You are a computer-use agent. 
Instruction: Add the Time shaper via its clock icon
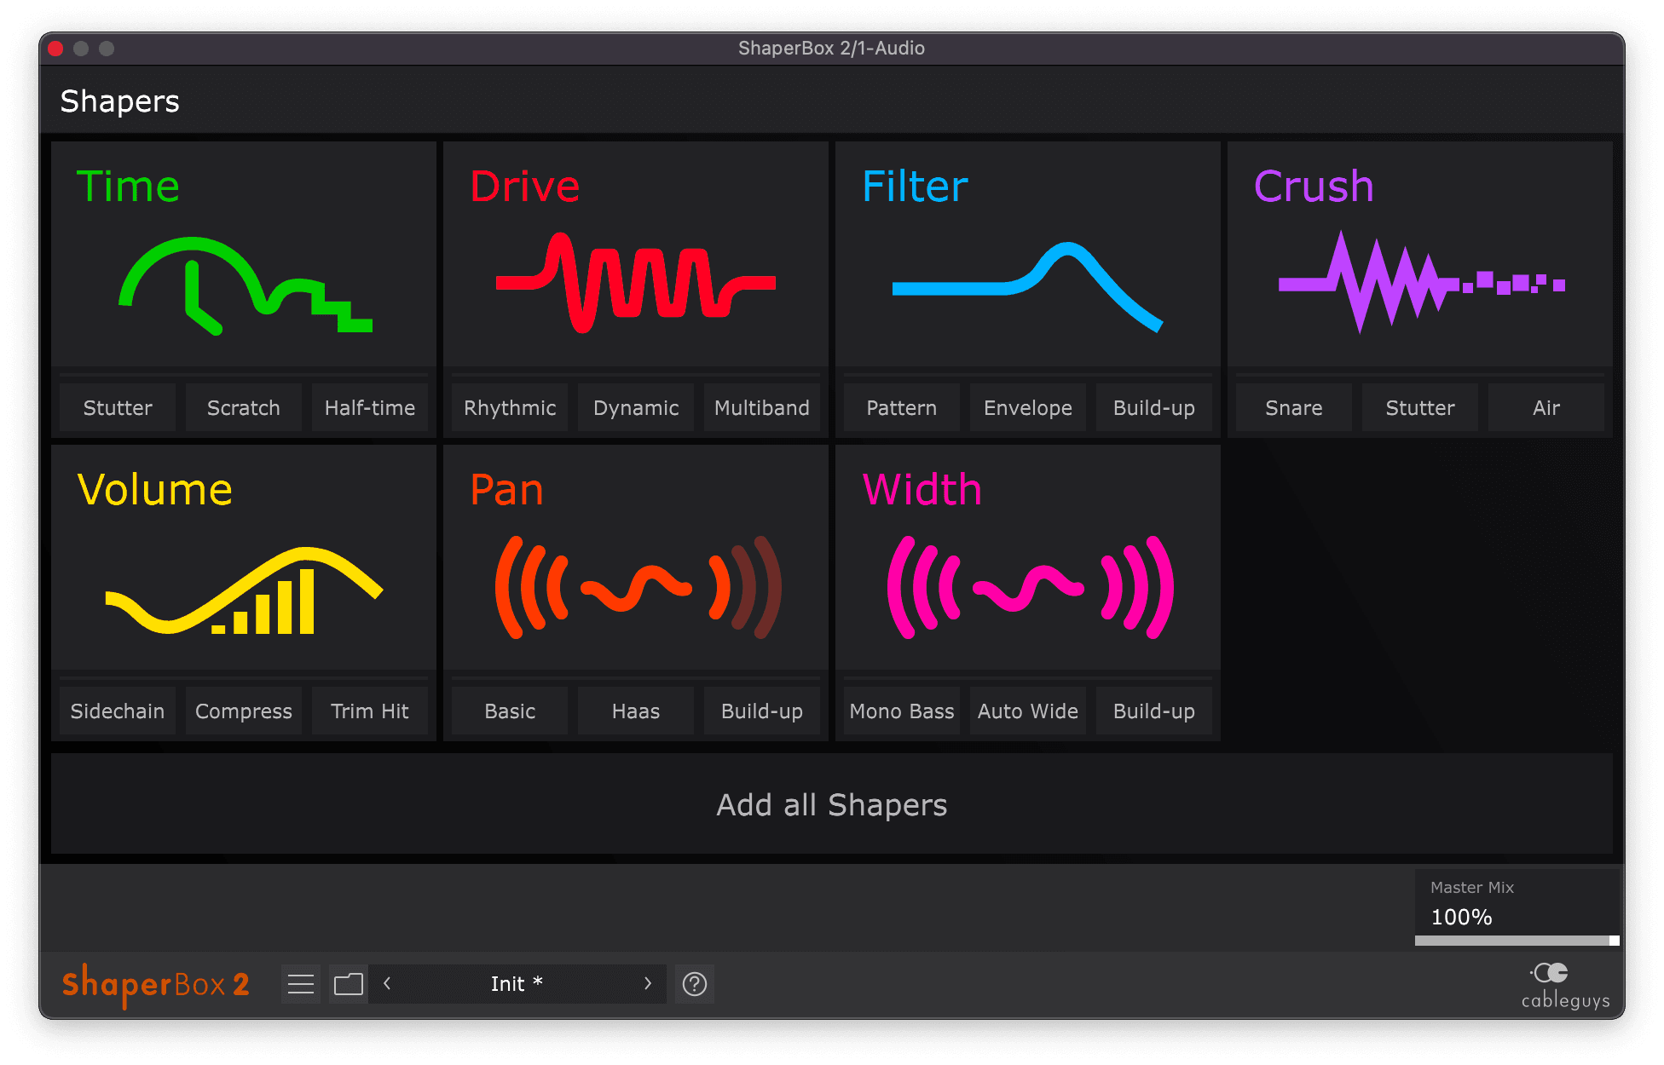tap(244, 285)
